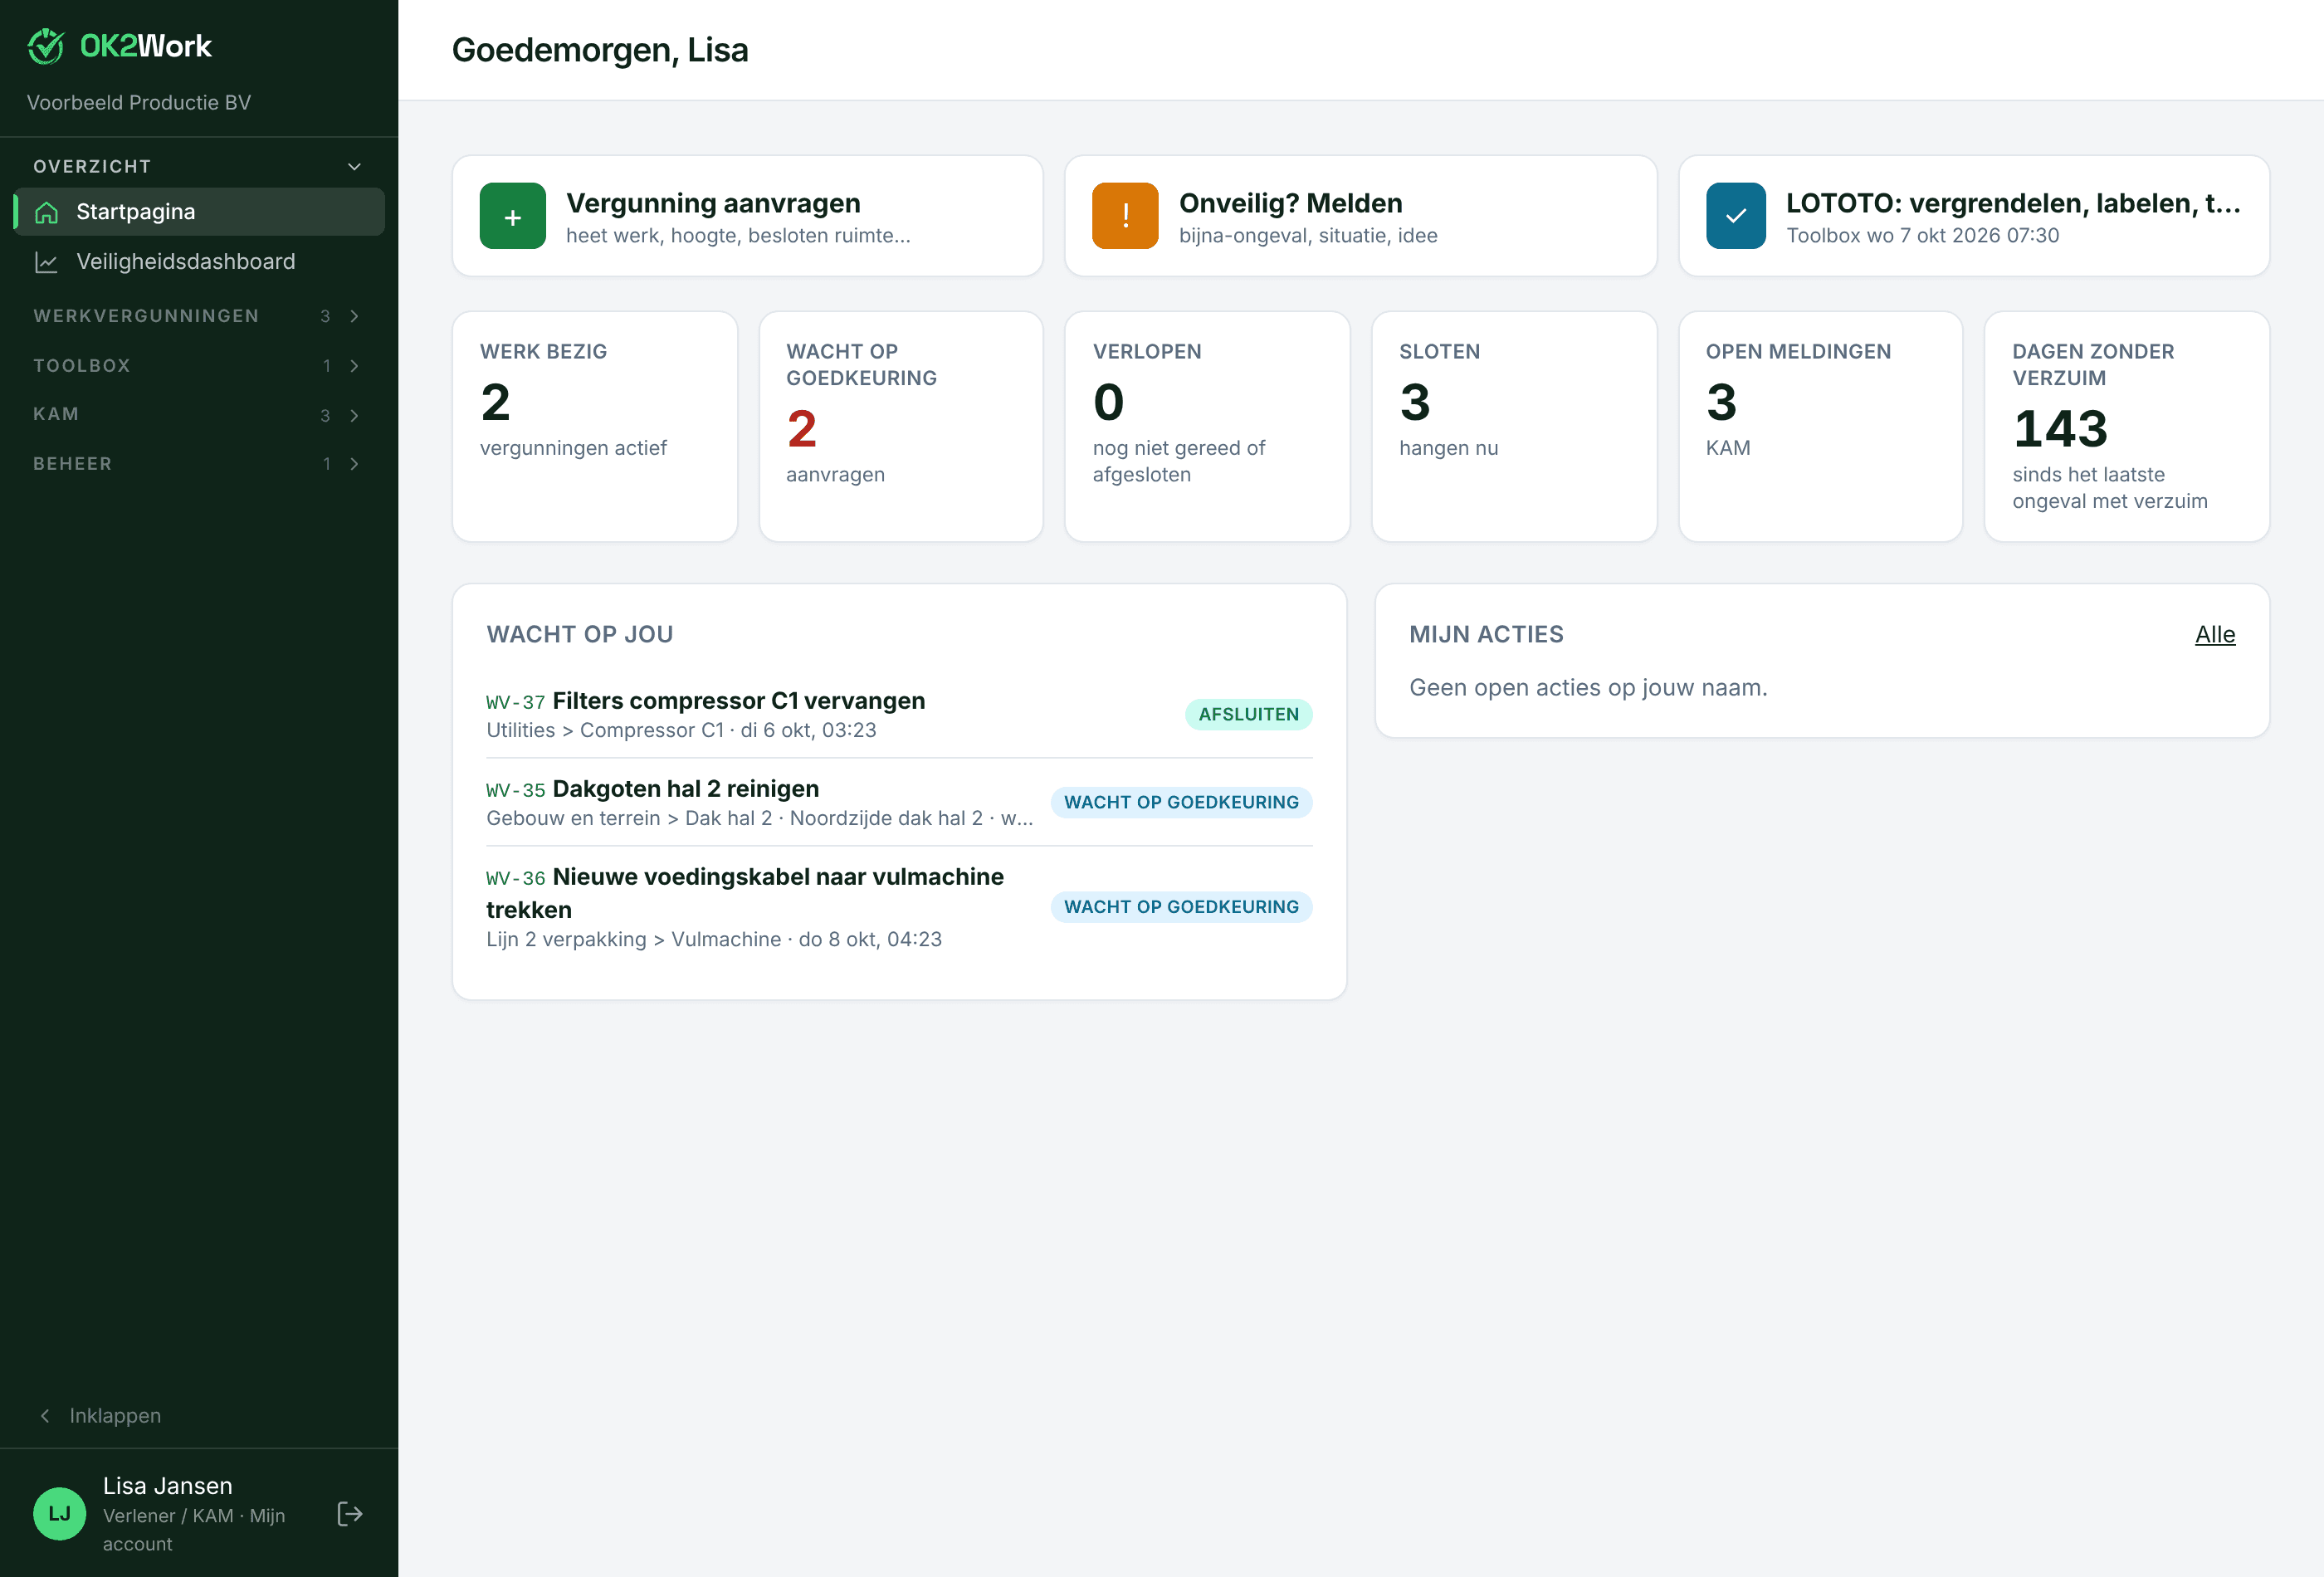Viewport: 2324px width, 1577px height.
Task: Click the LJ avatar circle
Action: coord(60,1514)
